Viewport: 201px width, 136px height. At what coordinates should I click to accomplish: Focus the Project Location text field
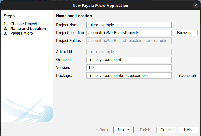click(129, 33)
